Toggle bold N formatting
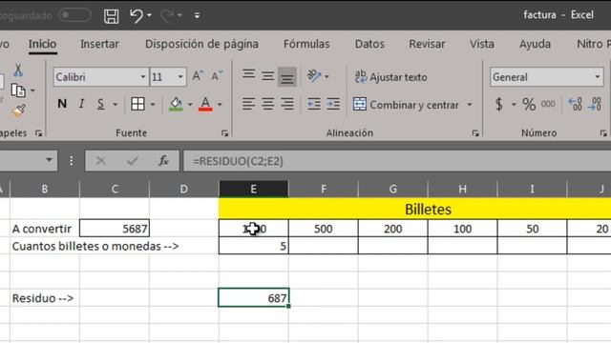 (62, 104)
